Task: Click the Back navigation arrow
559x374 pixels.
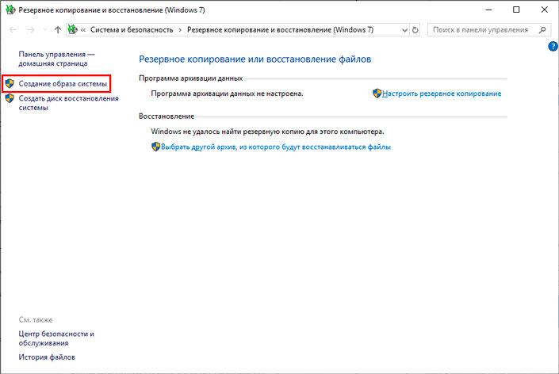Action: pos(13,30)
